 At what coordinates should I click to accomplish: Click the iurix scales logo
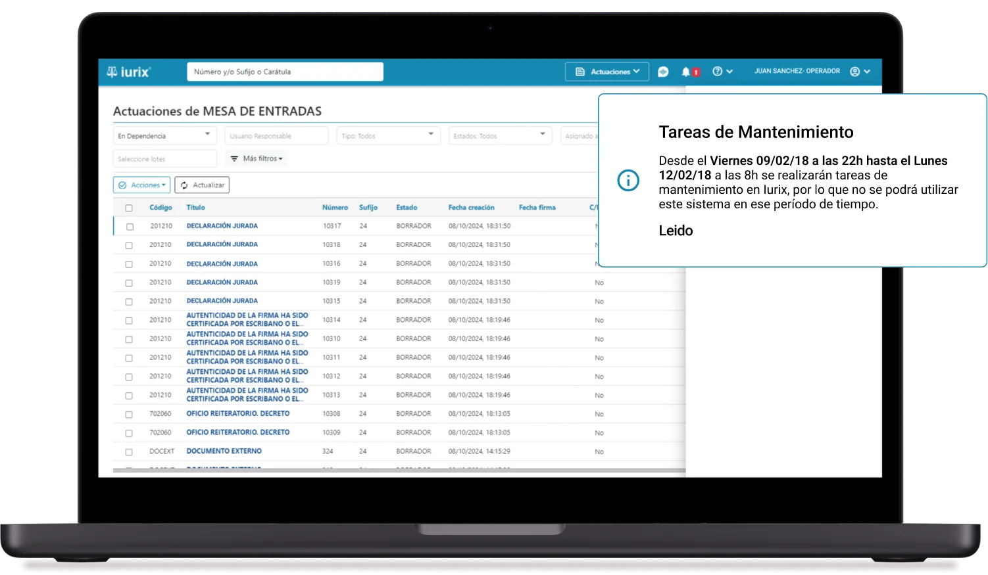tap(112, 72)
